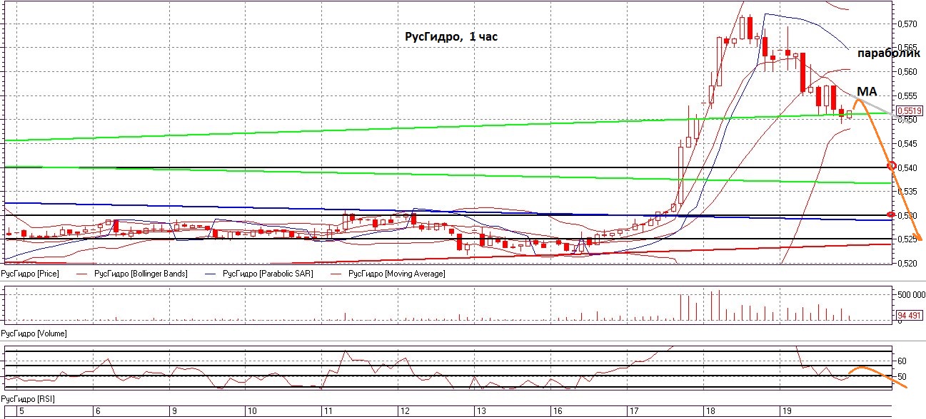Click the 0,535 price axis label
Image resolution: width=926 pixels, height=419 pixels.
(907, 191)
